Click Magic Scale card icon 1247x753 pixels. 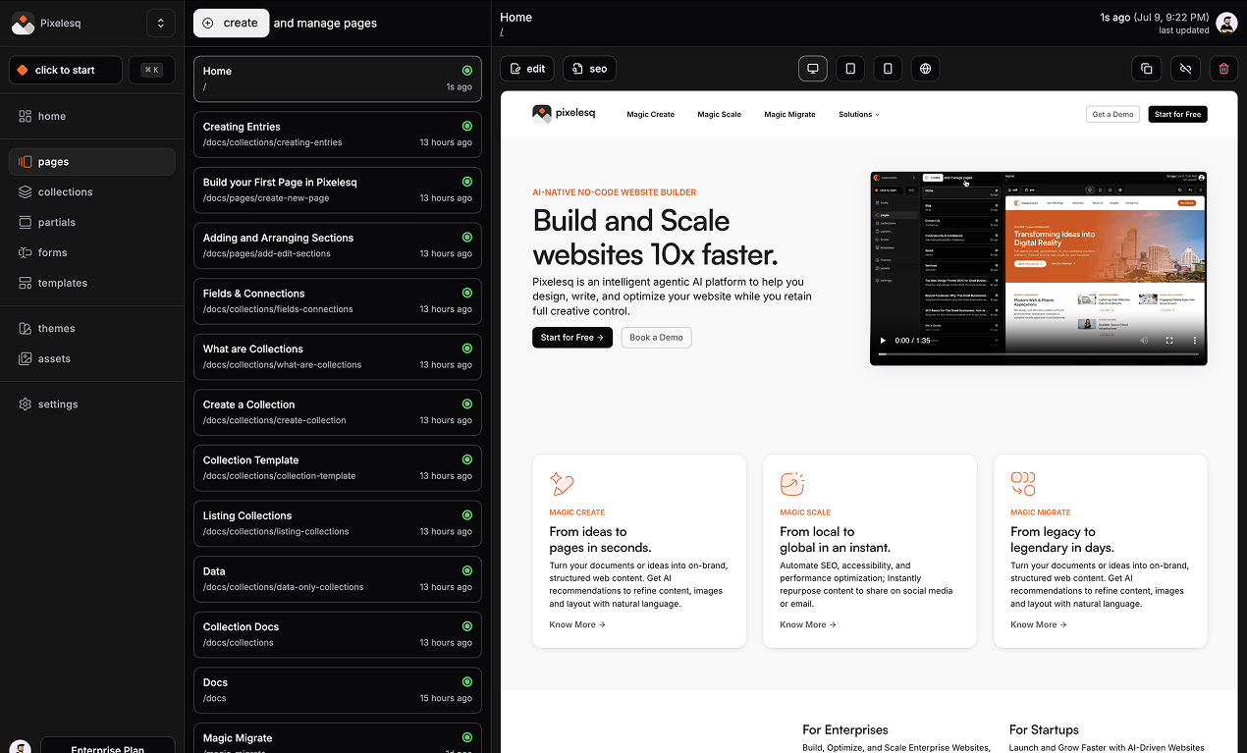pyautogui.click(x=792, y=483)
